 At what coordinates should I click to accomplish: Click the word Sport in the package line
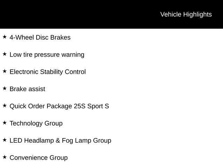95,106
